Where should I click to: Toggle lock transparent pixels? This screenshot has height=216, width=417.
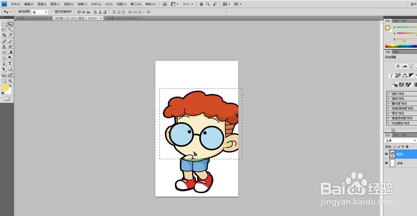pos(394,146)
